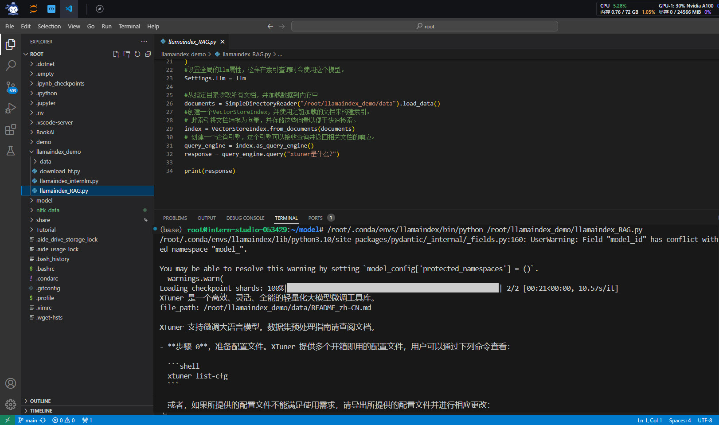Open the Edit menu
Viewport: 719px width, 425px height.
coord(26,27)
